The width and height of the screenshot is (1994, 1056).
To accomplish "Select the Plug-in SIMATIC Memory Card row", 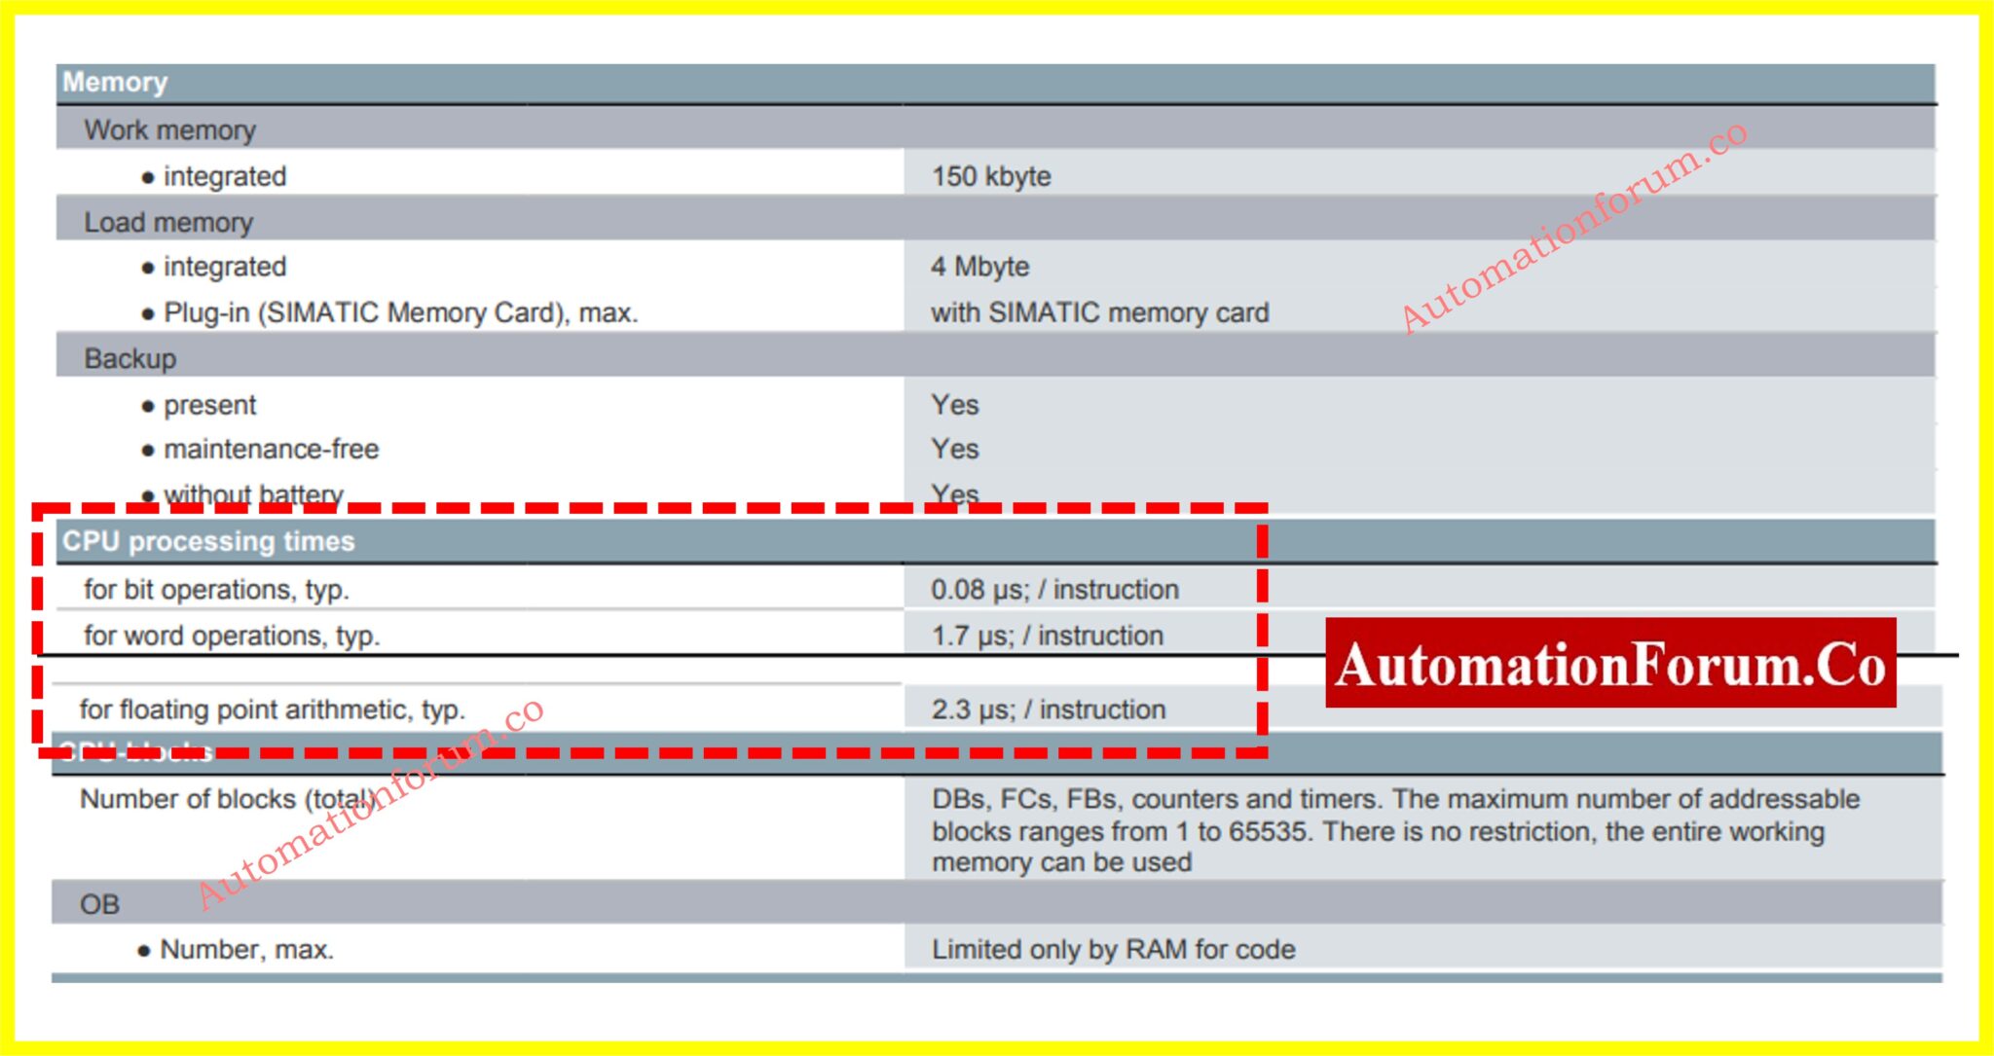I will (399, 312).
